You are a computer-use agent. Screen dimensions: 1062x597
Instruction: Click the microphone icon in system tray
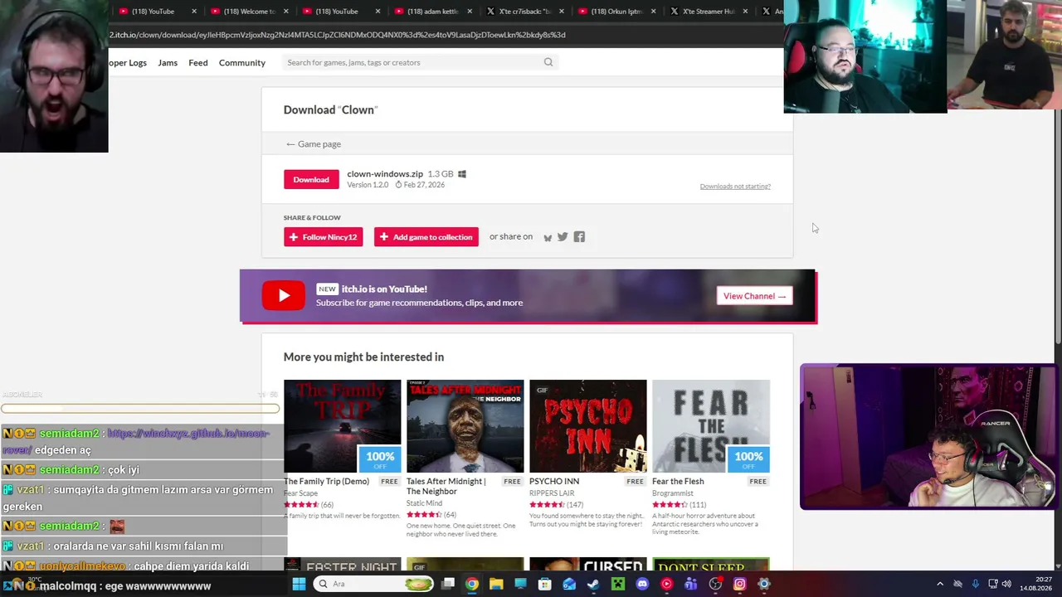(975, 584)
